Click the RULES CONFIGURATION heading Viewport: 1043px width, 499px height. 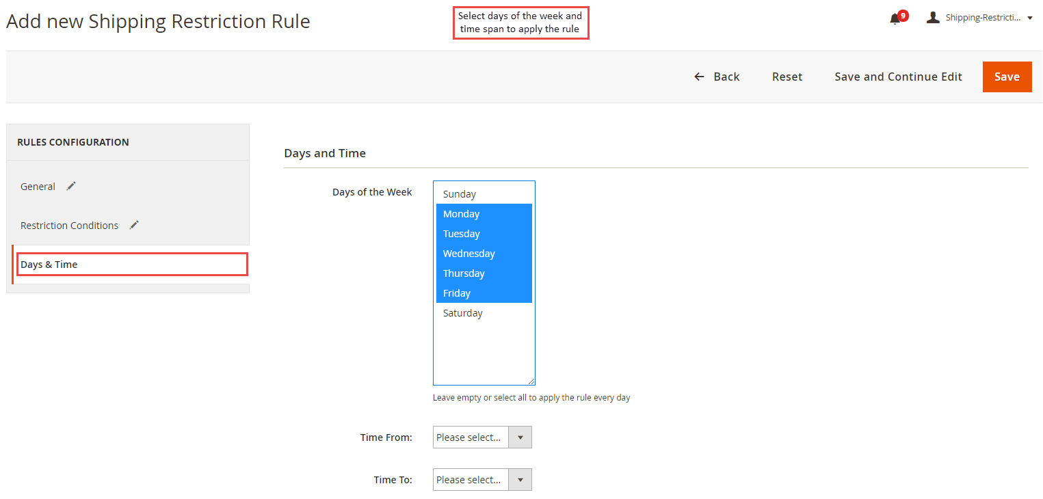pyautogui.click(x=73, y=142)
